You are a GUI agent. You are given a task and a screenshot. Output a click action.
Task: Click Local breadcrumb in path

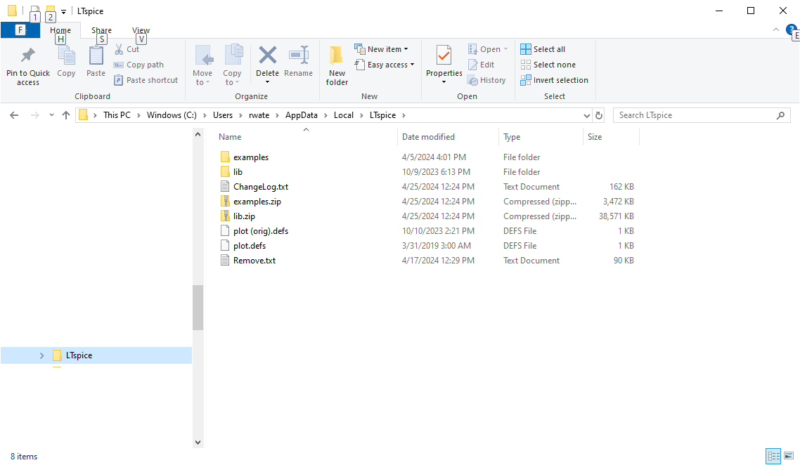point(343,115)
